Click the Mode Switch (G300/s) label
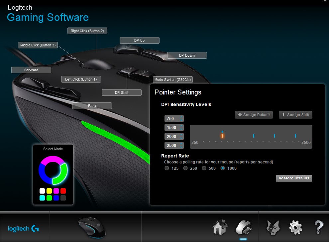The width and height of the screenshot is (329, 242). 173,80
